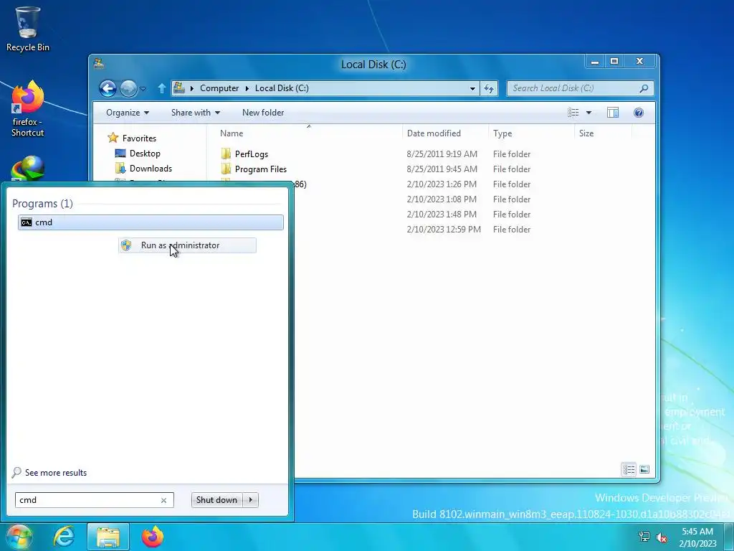Click the network tray icon

(644, 537)
